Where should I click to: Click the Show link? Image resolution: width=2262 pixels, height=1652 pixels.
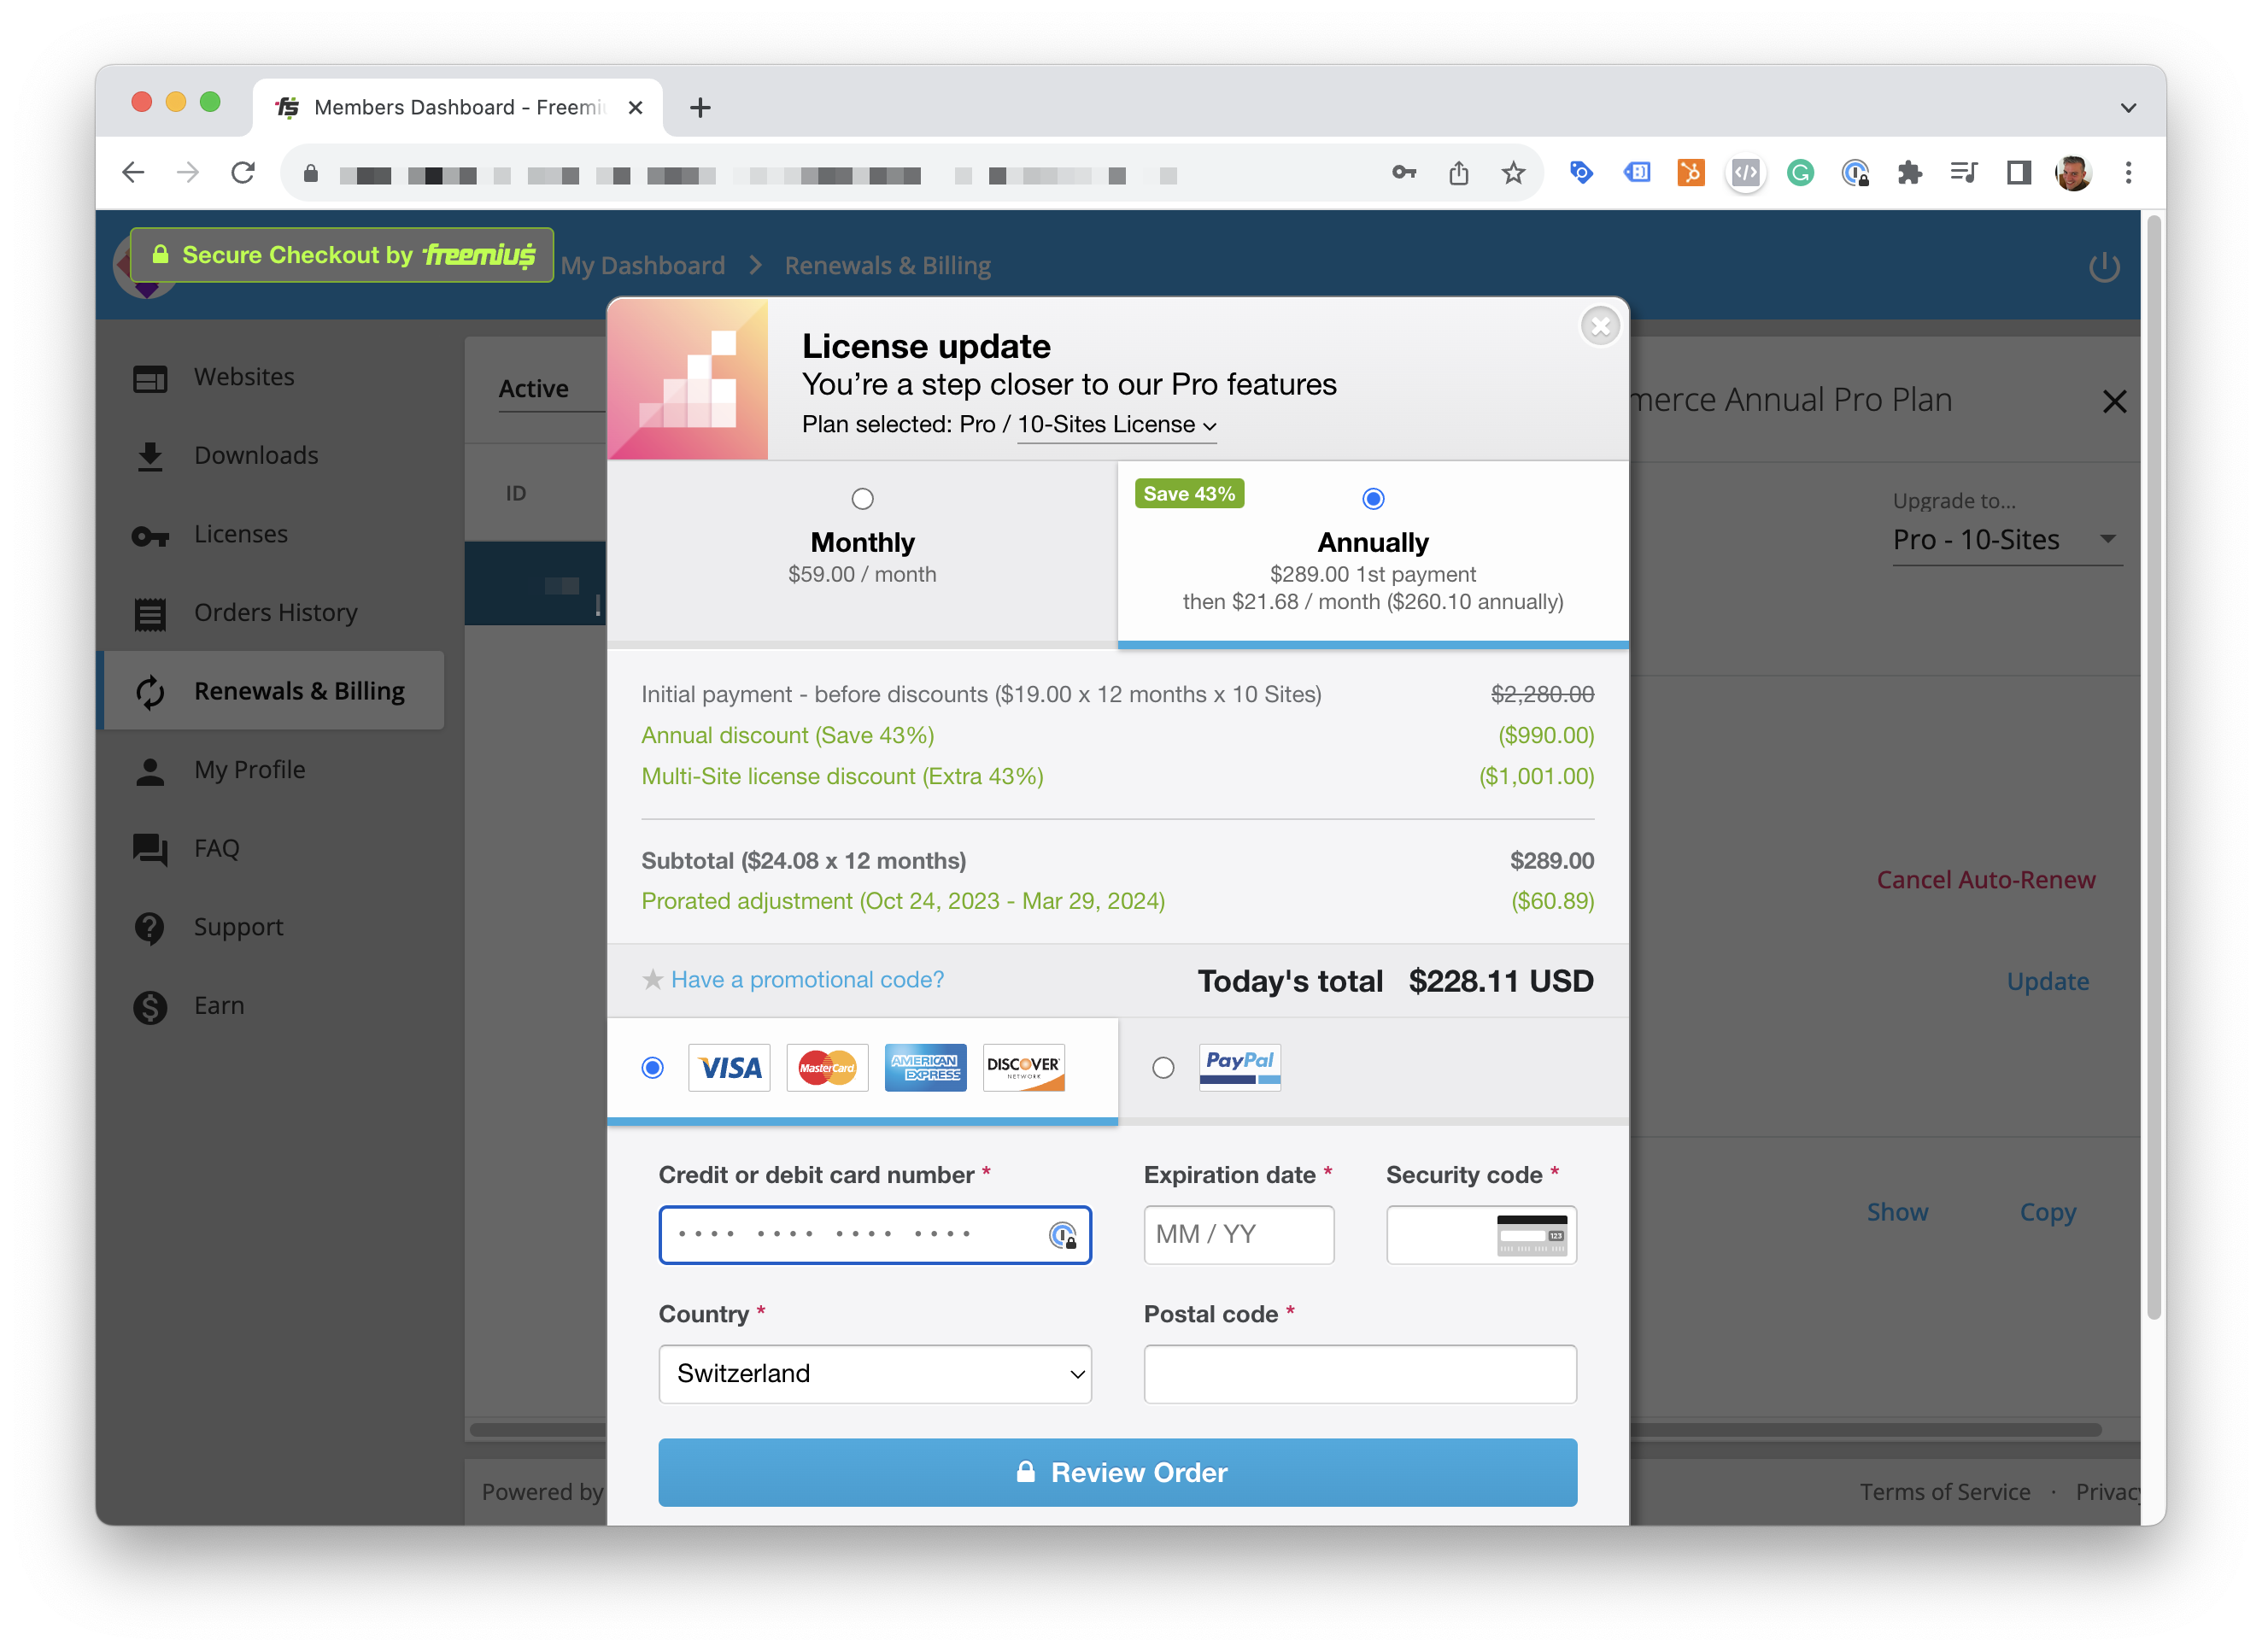(1896, 1213)
